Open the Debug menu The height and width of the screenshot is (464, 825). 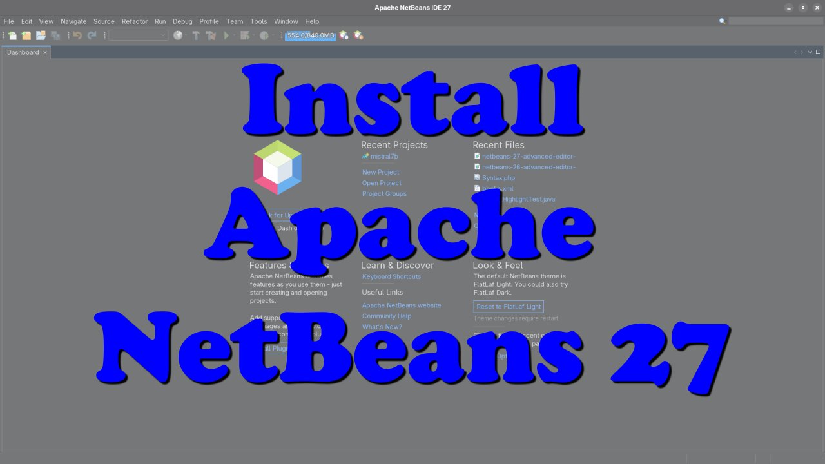pos(182,21)
